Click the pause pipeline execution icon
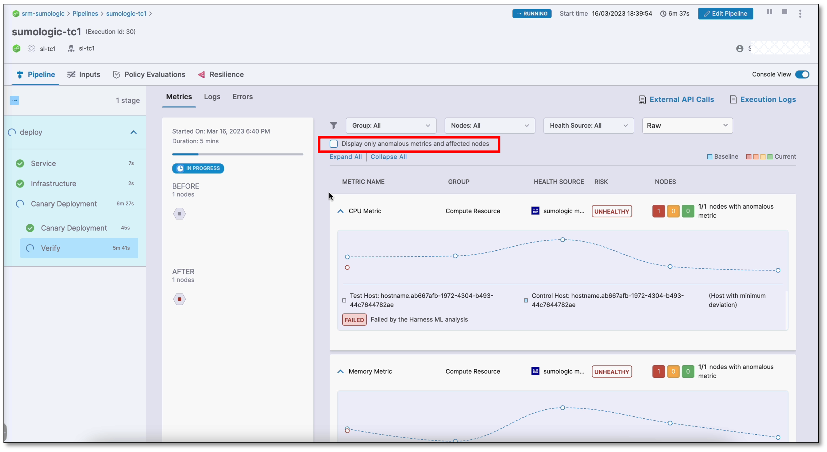 (769, 12)
